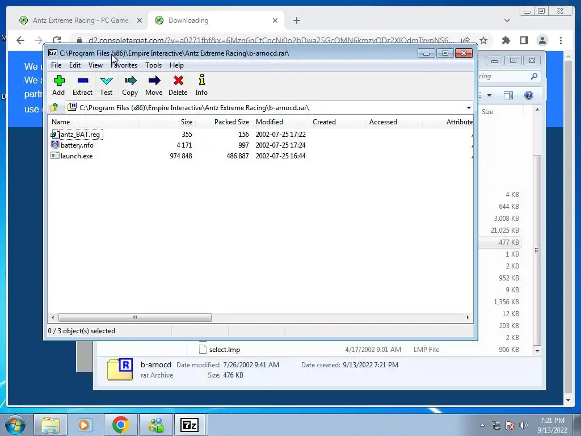The height and width of the screenshot is (436, 581).
Task: Switch to the Downloading browser tab
Action: tap(216, 20)
